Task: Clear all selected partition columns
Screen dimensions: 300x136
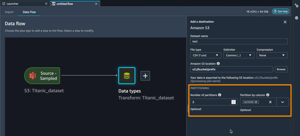Action: pos(270,102)
